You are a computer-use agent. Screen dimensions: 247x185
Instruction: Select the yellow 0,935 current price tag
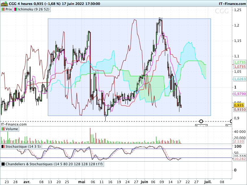pos(239,105)
